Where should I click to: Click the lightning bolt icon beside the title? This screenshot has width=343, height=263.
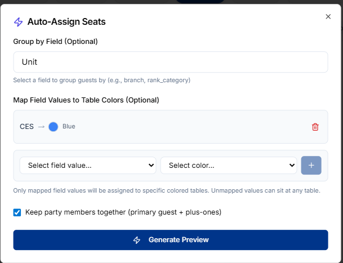[19, 22]
